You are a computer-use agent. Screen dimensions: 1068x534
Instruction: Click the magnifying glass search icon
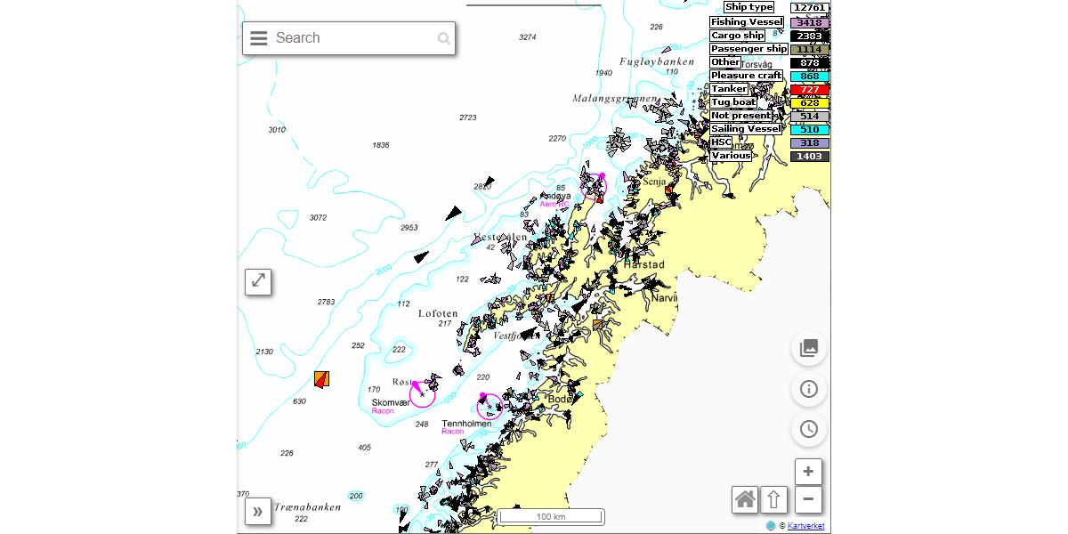click(x=444, y=37)
